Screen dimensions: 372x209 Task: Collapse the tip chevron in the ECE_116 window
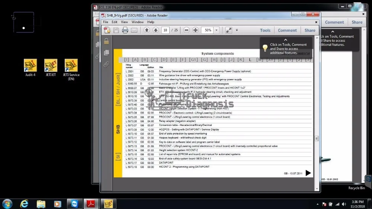click(333, 32)
